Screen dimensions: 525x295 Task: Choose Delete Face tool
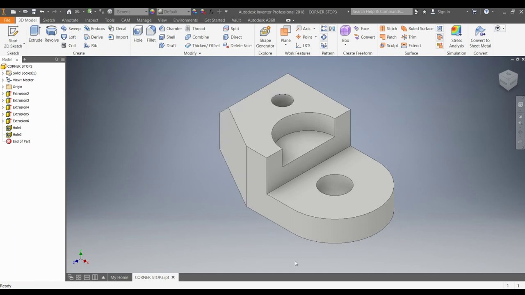pos(237,45)
